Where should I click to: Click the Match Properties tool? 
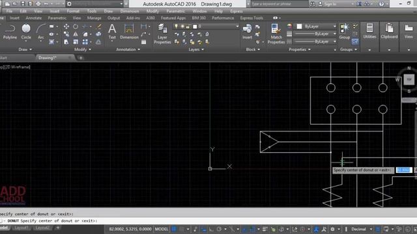(x=276, y=34)
